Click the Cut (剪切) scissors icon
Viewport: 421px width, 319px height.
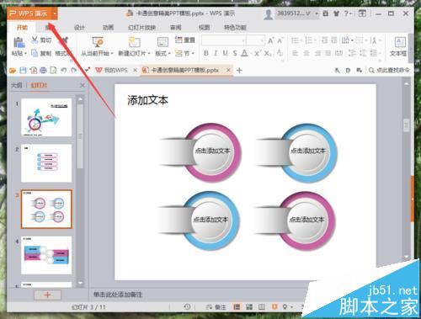35,40
